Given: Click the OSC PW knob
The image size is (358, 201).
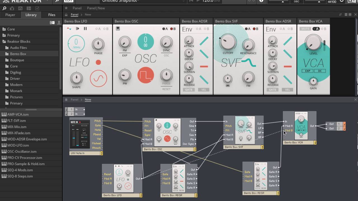Looking at the screenshot, I should (x=125, y=75).
